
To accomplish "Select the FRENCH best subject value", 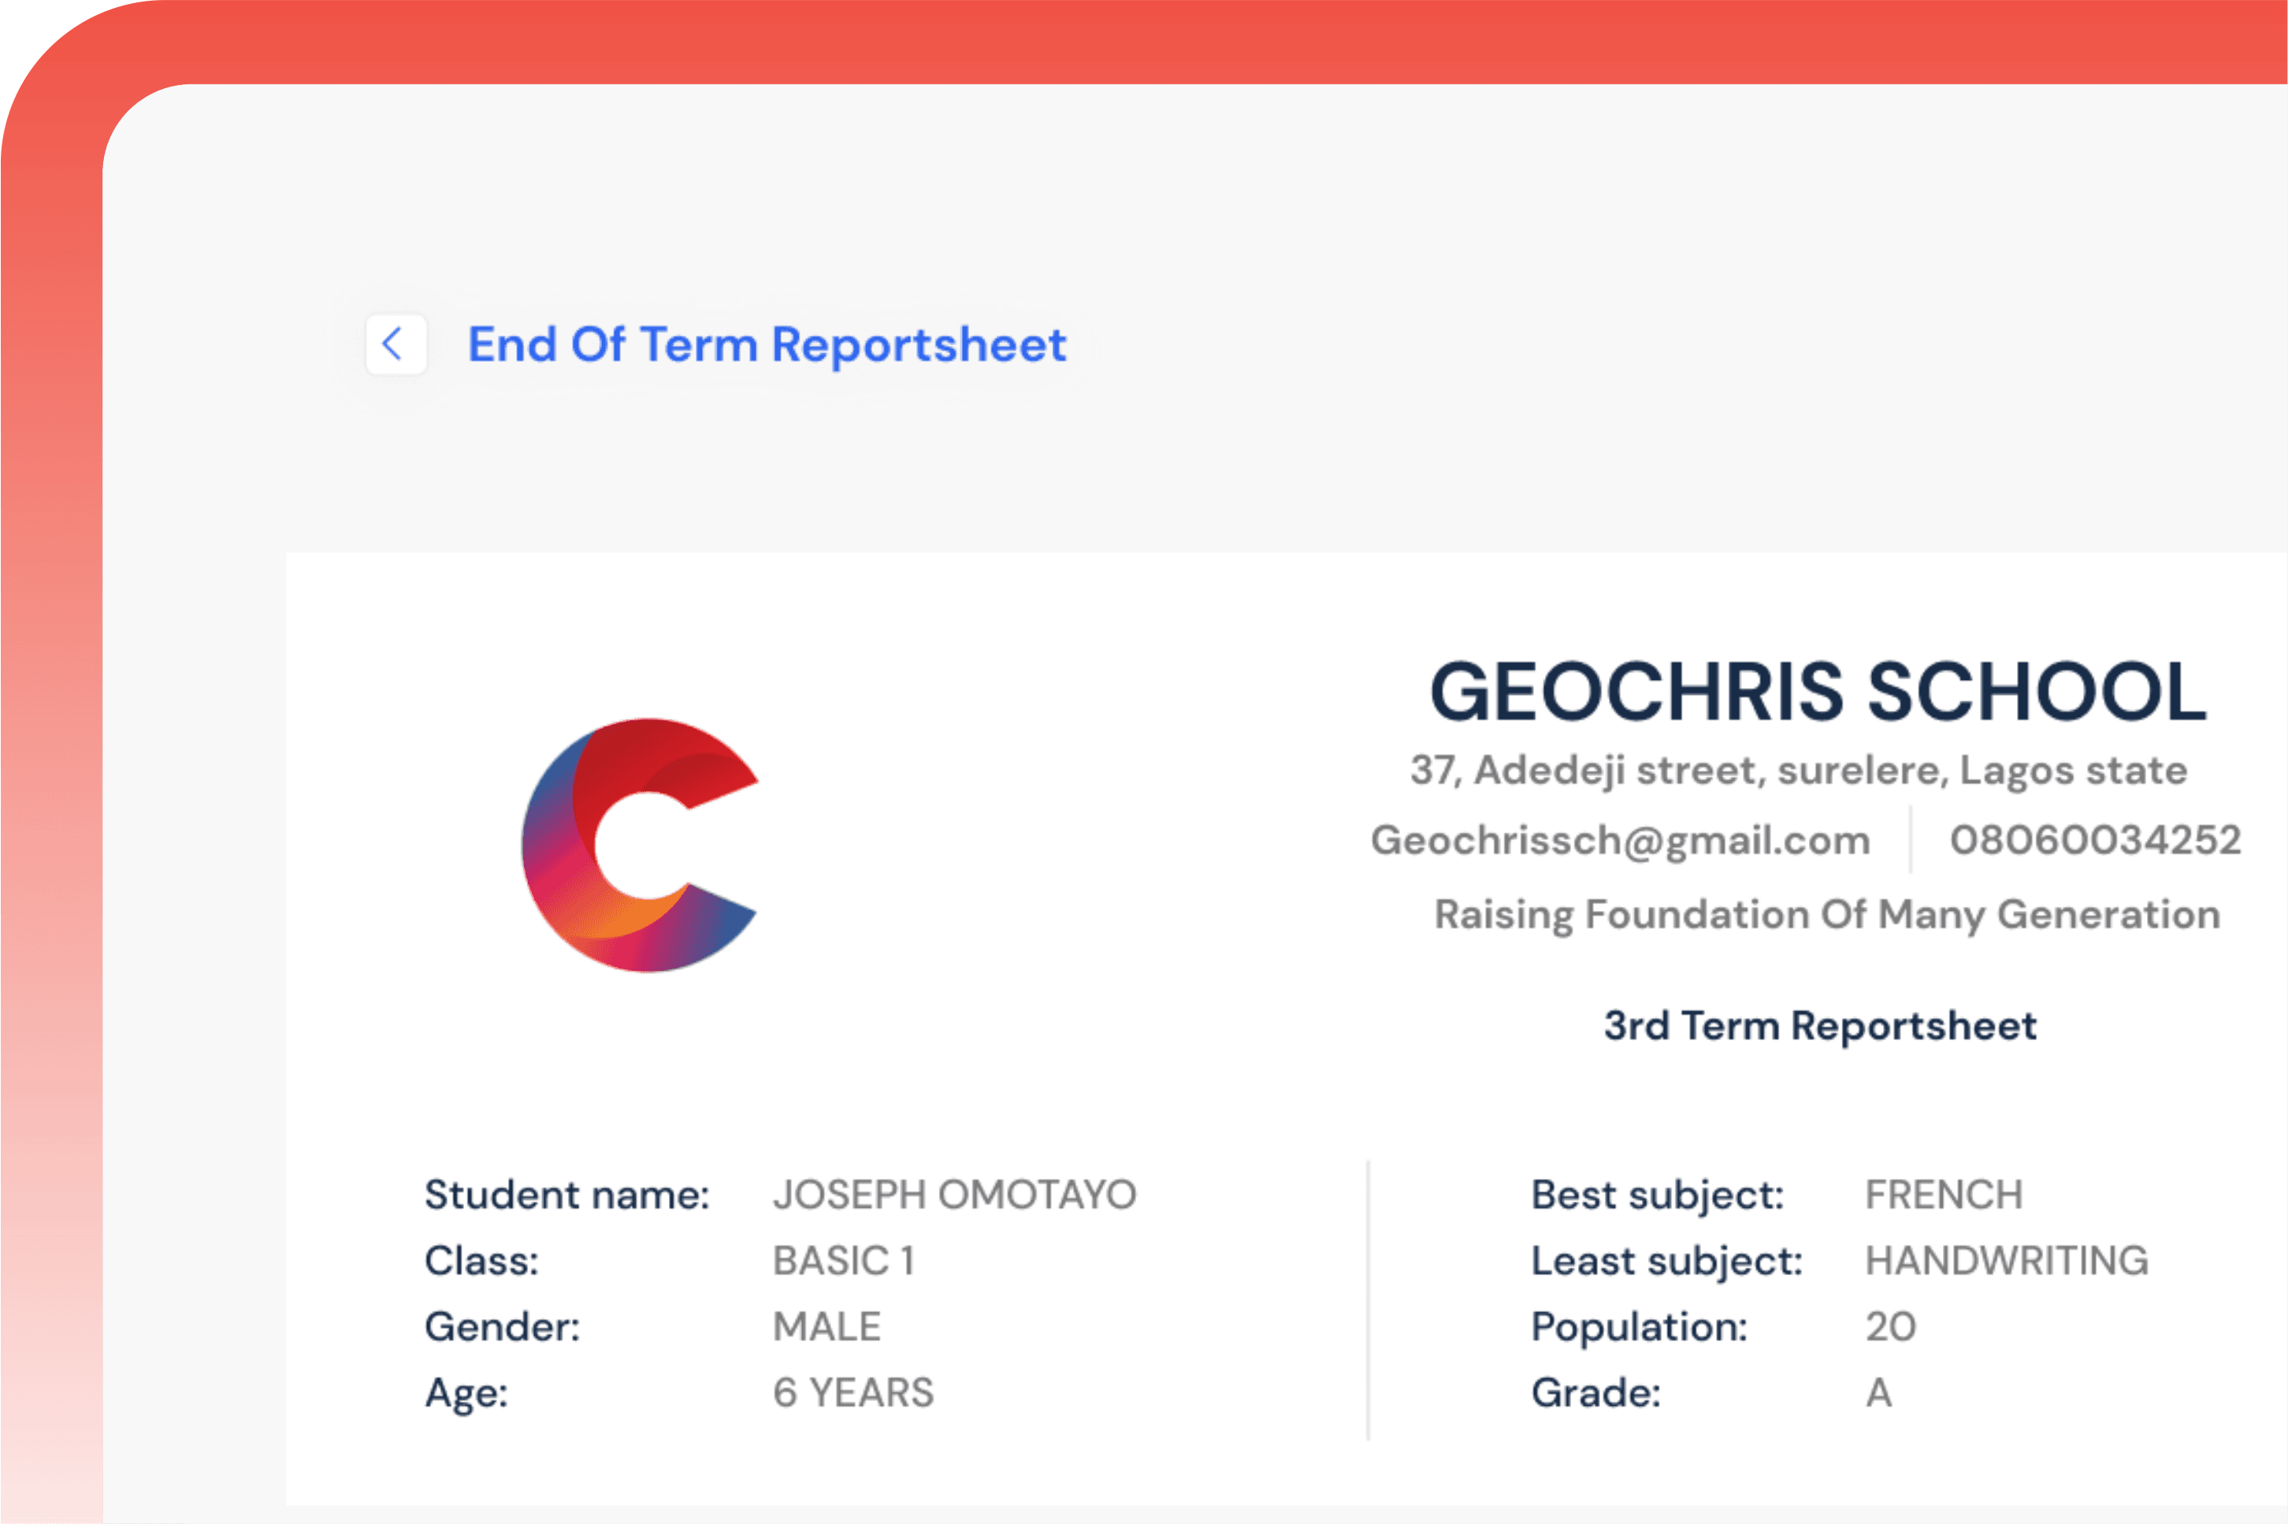I will (x=1943, y=1195).
